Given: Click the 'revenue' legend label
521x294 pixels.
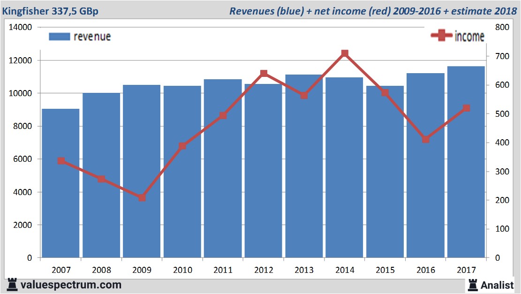Looking at the screenshot, I should tap(92, 37).
